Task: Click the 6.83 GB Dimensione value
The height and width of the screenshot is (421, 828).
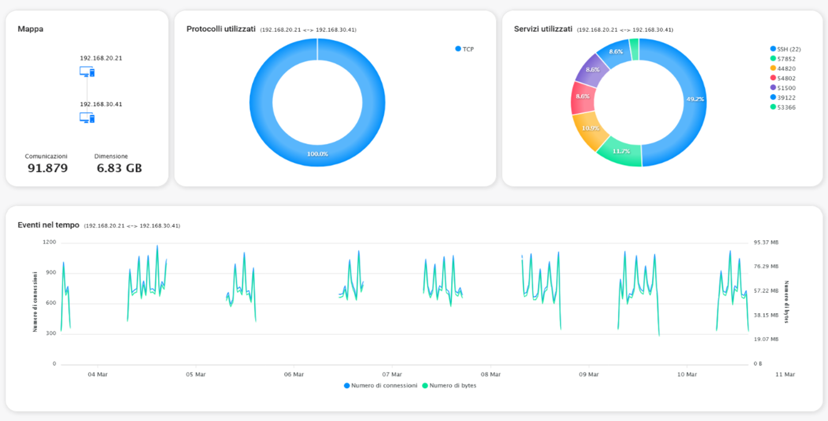Action: click(x=119, y=168)
